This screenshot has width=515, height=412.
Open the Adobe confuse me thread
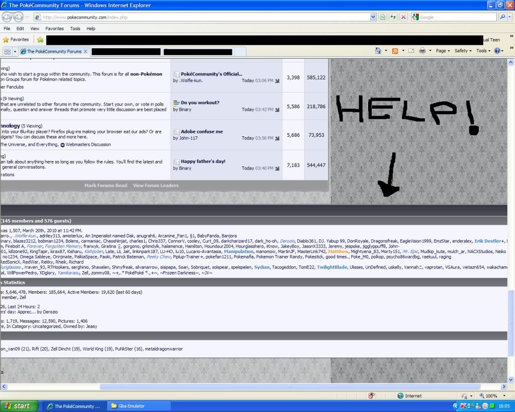[x=202, y=131]
